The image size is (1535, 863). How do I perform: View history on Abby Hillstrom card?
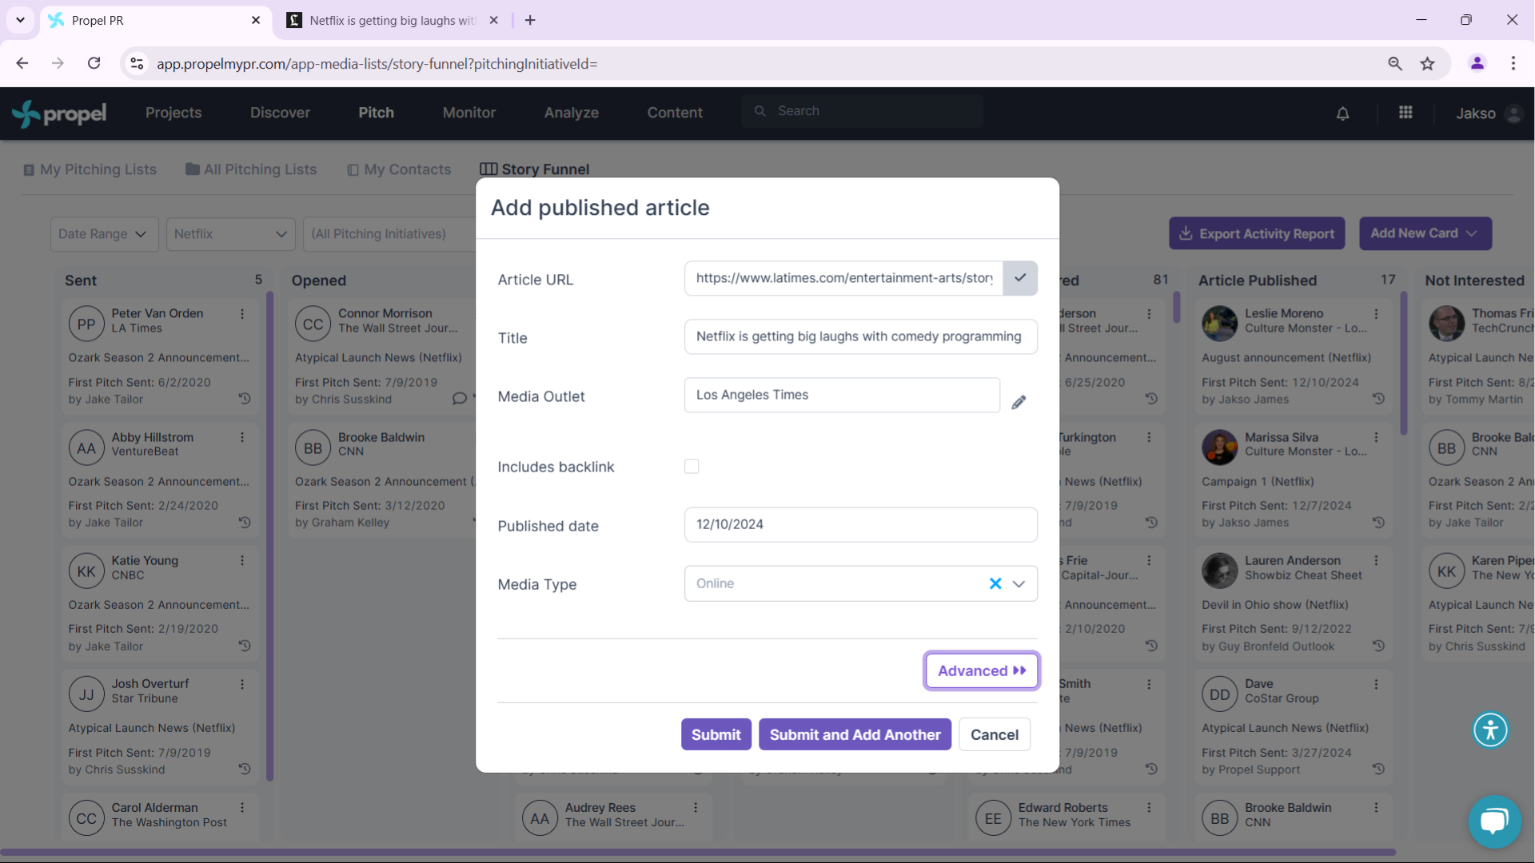[x=245, y=522]
